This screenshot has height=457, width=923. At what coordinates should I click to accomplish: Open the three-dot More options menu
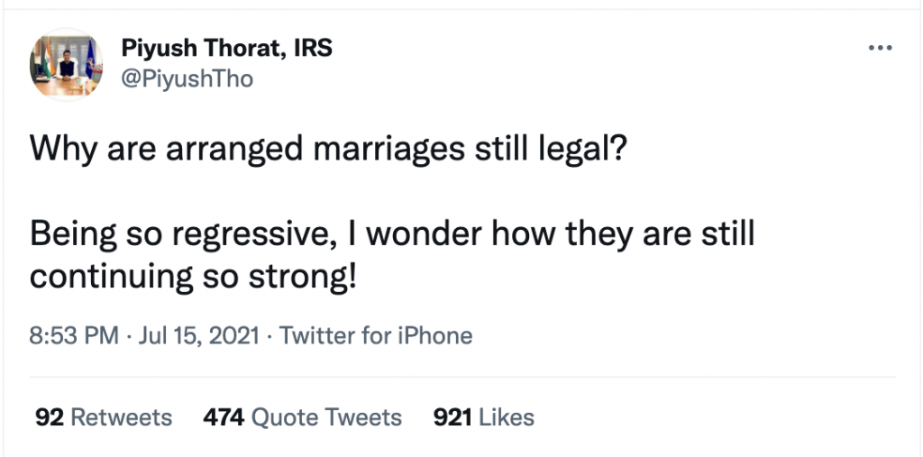pos(879,48)
